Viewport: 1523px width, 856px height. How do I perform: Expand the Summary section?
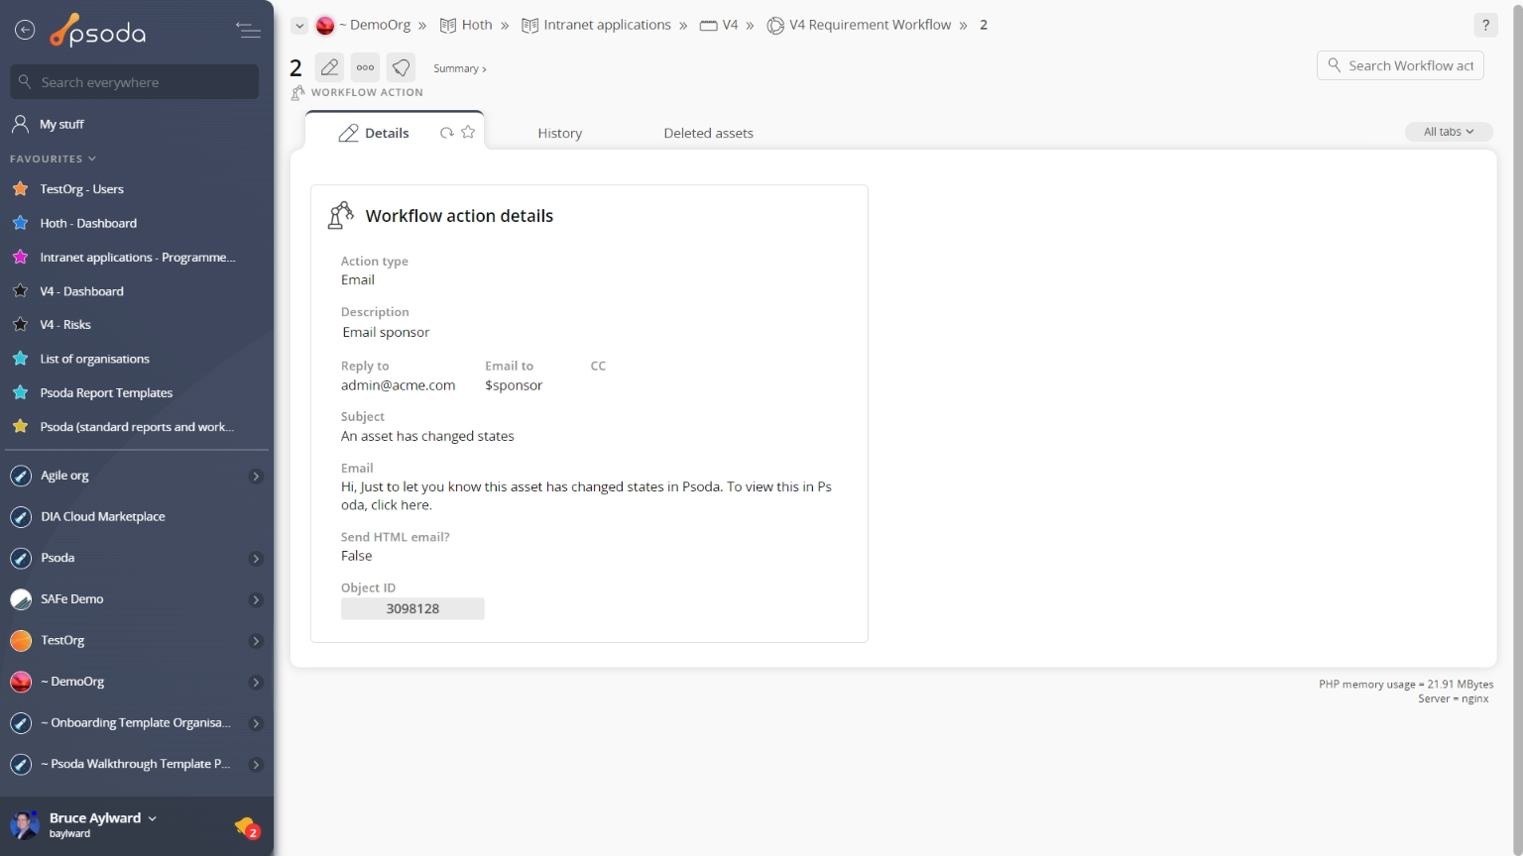459,68
